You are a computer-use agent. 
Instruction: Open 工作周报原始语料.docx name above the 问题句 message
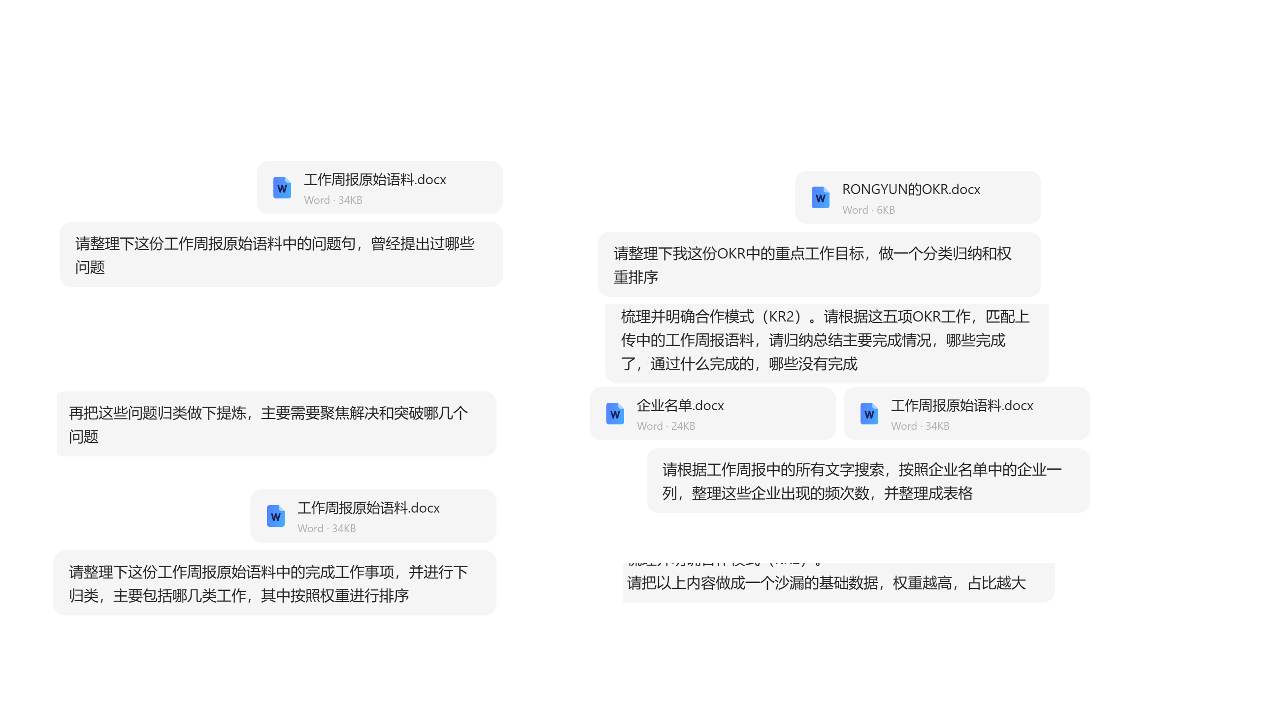coord(374,179)
